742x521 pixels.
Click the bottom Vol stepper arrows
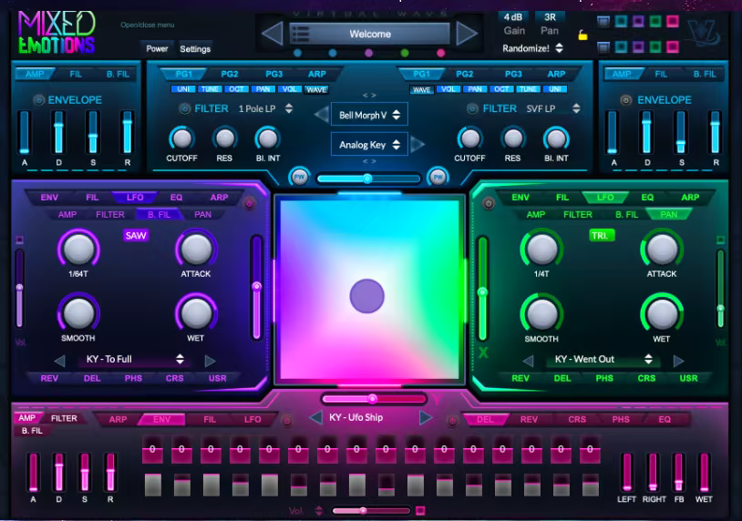[x=319, y=511]
